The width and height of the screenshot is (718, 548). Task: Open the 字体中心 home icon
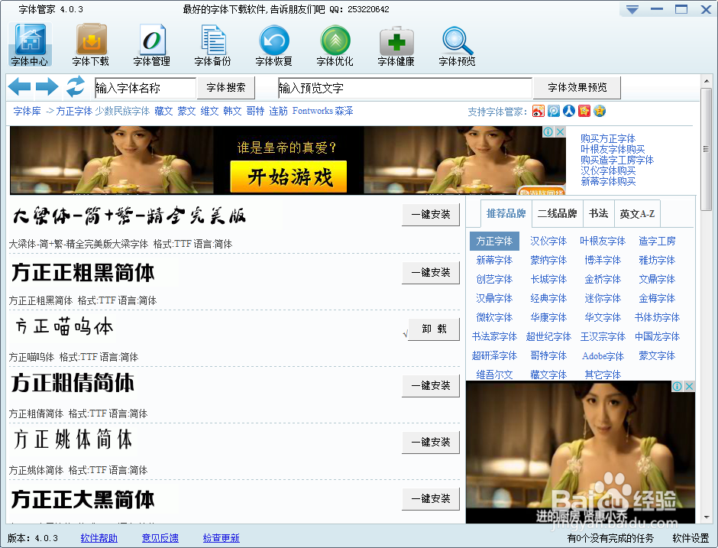[29, 44]
